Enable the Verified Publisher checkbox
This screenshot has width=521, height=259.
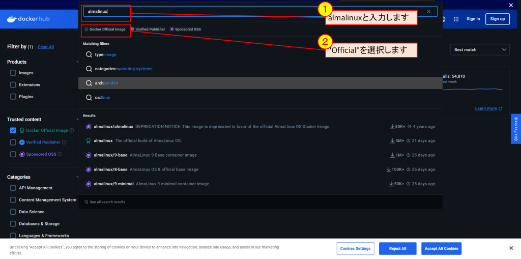(x=13, y=142)
